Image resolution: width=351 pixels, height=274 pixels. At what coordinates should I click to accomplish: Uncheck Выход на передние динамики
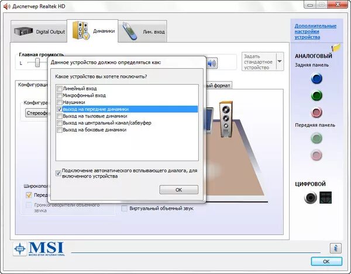60,109
